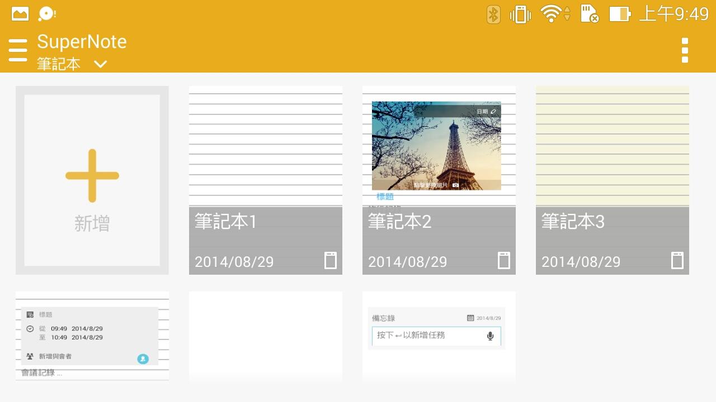Open notebook 筆記本3

tap(613, 180)
